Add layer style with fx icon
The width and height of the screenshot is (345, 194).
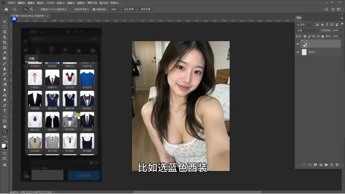(x=310, y=164)
